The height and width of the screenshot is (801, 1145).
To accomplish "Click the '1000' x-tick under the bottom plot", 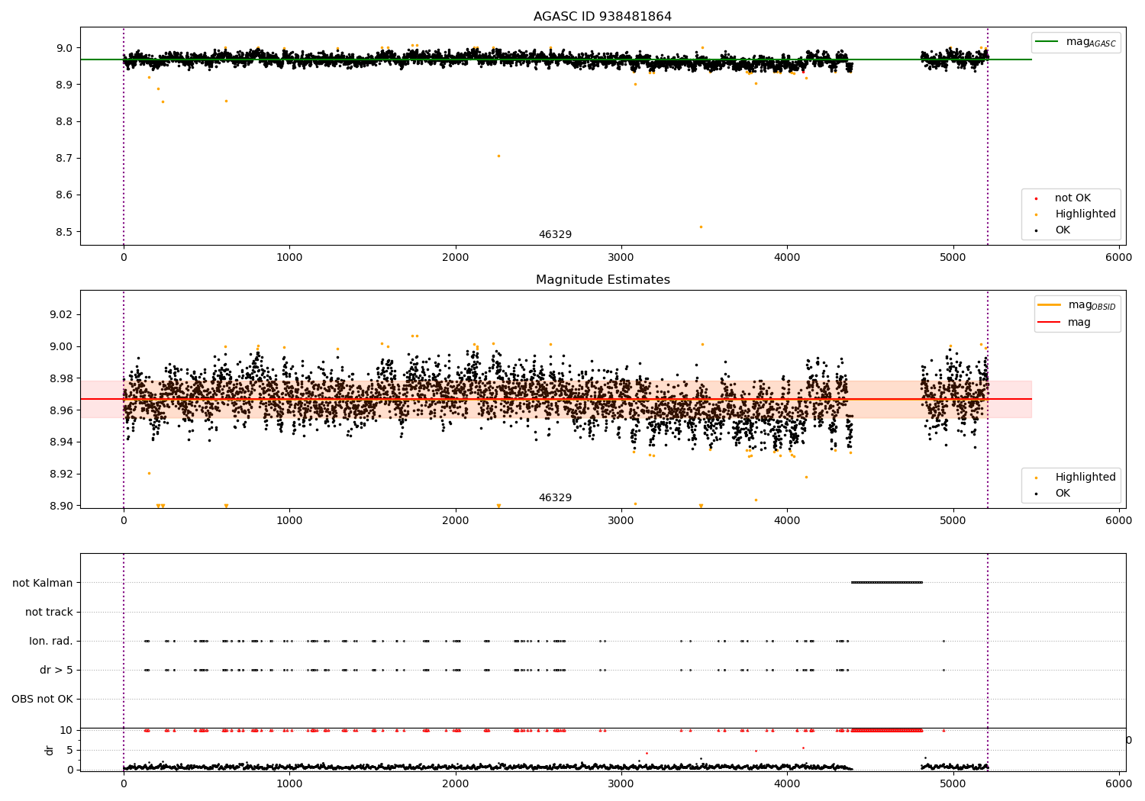I will point(289,784).
